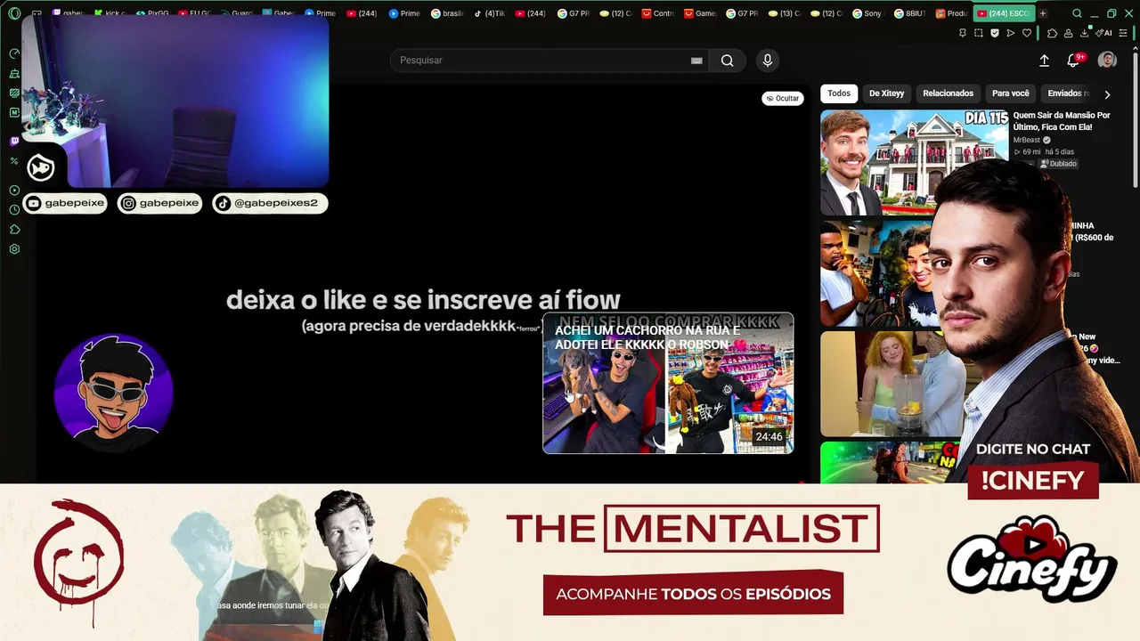1140x641 pixels.
Task: Click the YouTube upload/create icon
Action: pyautogui.click(x=1044, y=61)
